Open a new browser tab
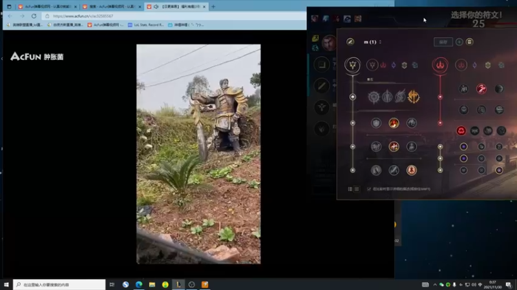The image size is (517, 290). [213, 6]
